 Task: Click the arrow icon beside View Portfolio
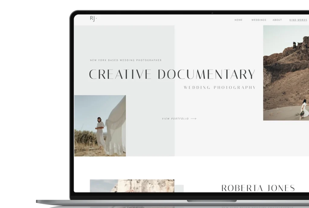coord(193,119)
